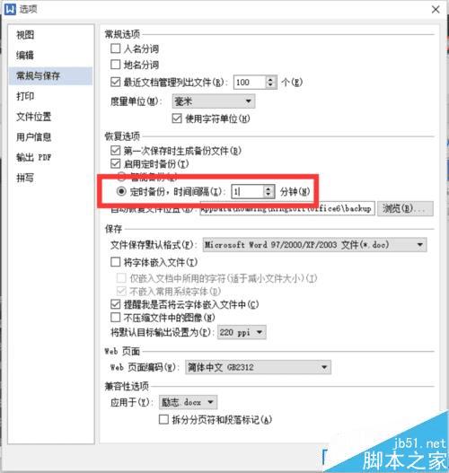
Task: Adjust backup interval minutes spinner
Action: tap(268, 191)
